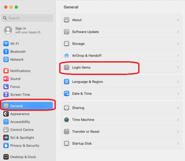Click the Date & Time calendar icon
This screenshot has width=185, height=161.
coord(67,93)
